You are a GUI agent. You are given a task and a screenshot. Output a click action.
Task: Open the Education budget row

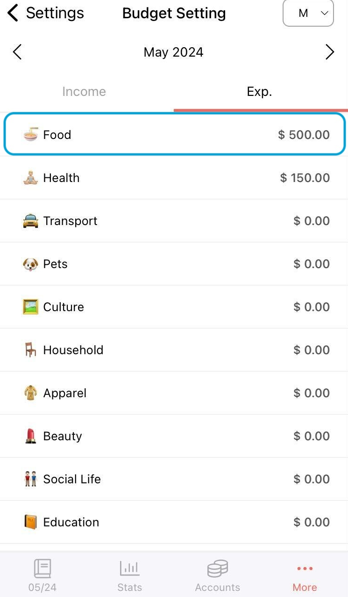(x=174, y=522)
